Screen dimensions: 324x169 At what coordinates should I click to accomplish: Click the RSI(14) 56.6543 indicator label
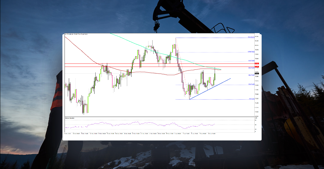pyautogui.click(x=70, y=117)
